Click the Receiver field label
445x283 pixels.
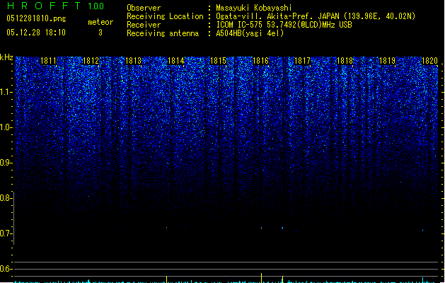click(x=144, y=25)
